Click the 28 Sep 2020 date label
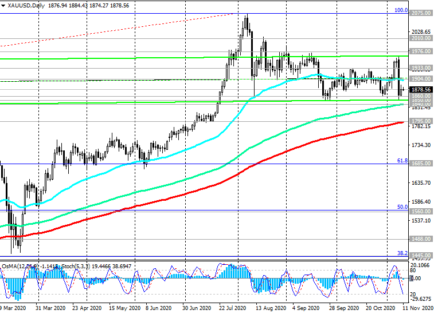This screenshot has width=434, height=314. tap(344, 308)
